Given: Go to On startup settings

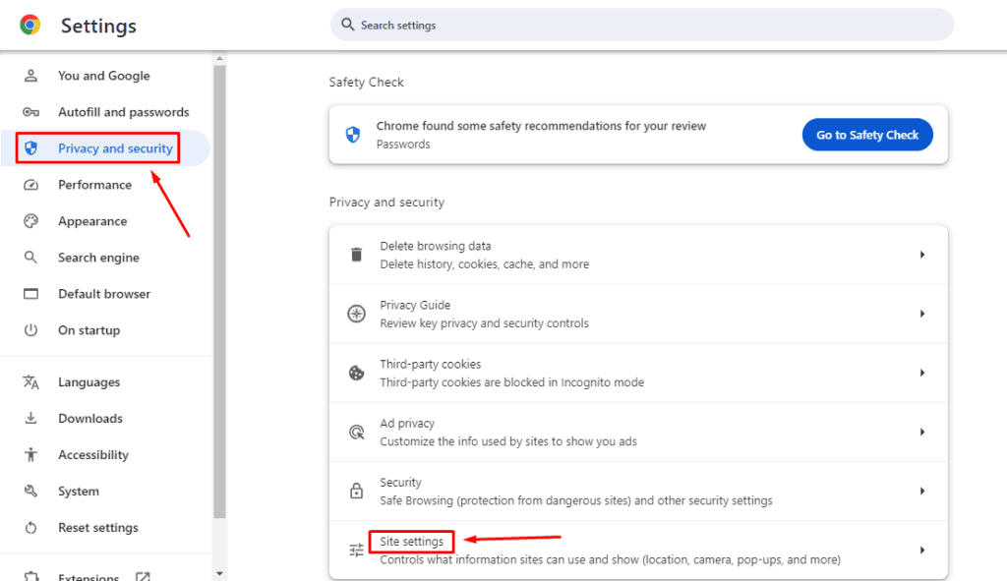Looking at the screenshot, I should click(x=105, y=330).
